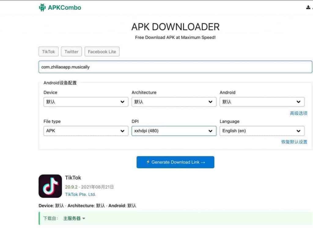Click the Android设备配置 section label
The width and height of the screenshot is (313, 228).
[60, 83]
